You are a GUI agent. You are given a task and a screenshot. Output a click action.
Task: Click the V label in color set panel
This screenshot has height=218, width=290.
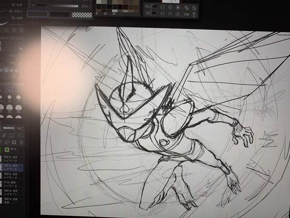[x=113, y=14]
